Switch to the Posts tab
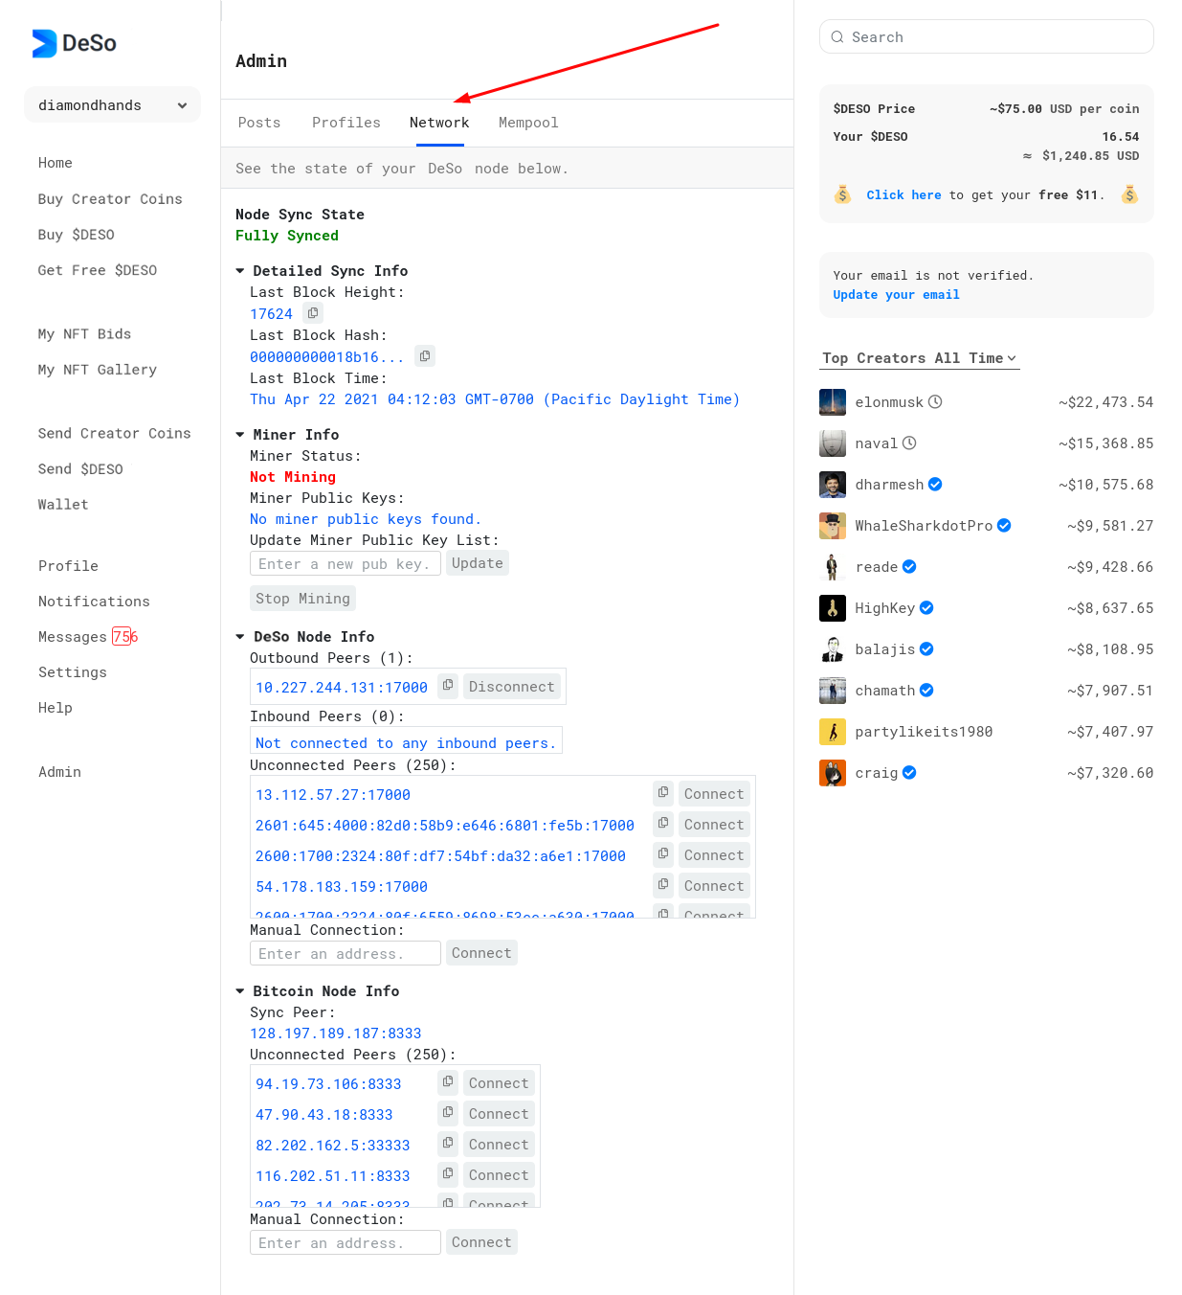Screen dimensions: 1182x1295 coord(259,123)
